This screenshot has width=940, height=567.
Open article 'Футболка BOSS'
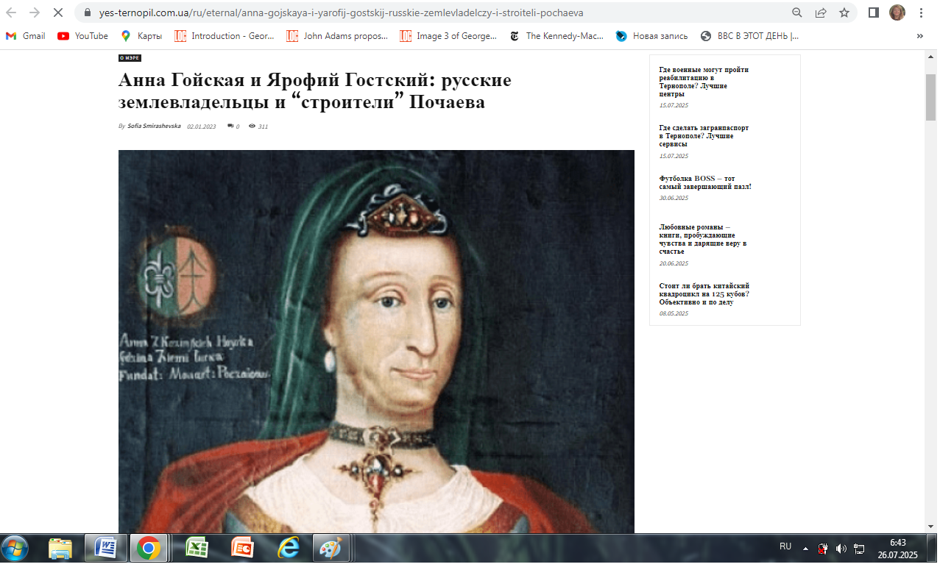705,182
